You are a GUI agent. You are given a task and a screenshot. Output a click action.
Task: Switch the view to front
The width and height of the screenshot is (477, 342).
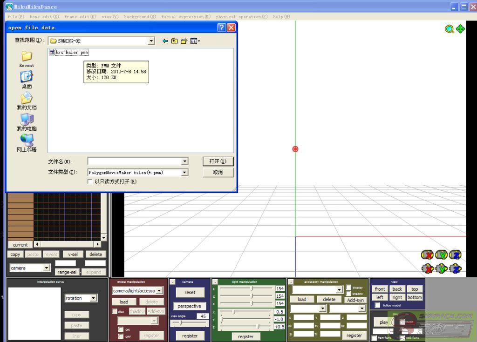(380, 289)
